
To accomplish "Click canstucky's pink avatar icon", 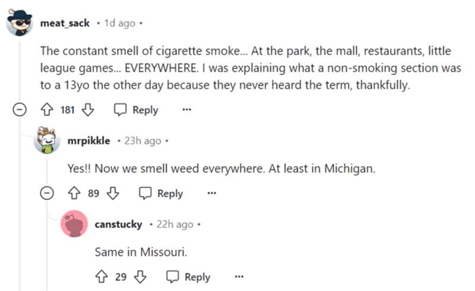I will click(75, 225).
